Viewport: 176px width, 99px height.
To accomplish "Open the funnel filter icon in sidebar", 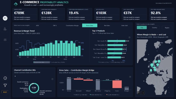I will tap(5, 85).
